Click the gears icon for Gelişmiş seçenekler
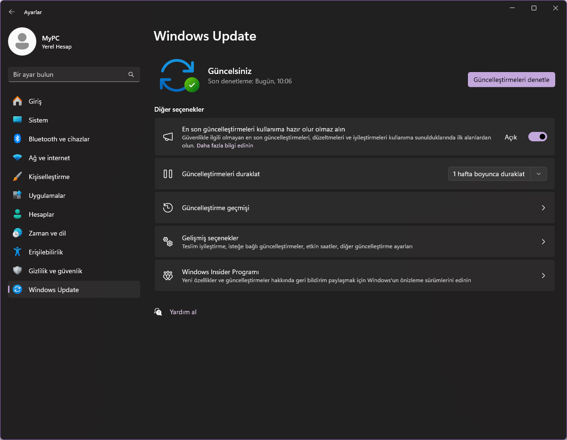 (x=168, y=242)
